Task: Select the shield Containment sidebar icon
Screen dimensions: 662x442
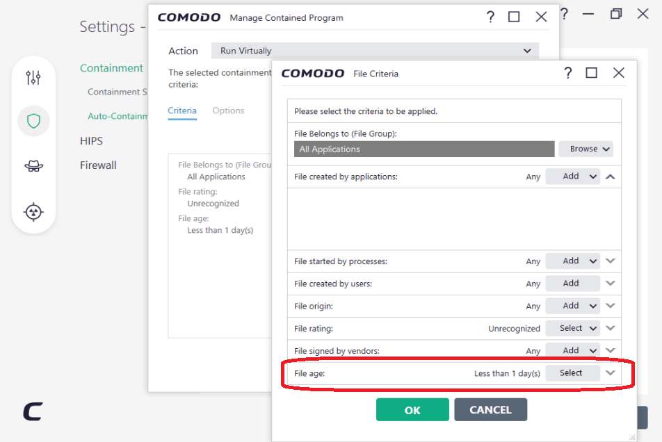Action: pyautogui.click(x=33, y=122)
